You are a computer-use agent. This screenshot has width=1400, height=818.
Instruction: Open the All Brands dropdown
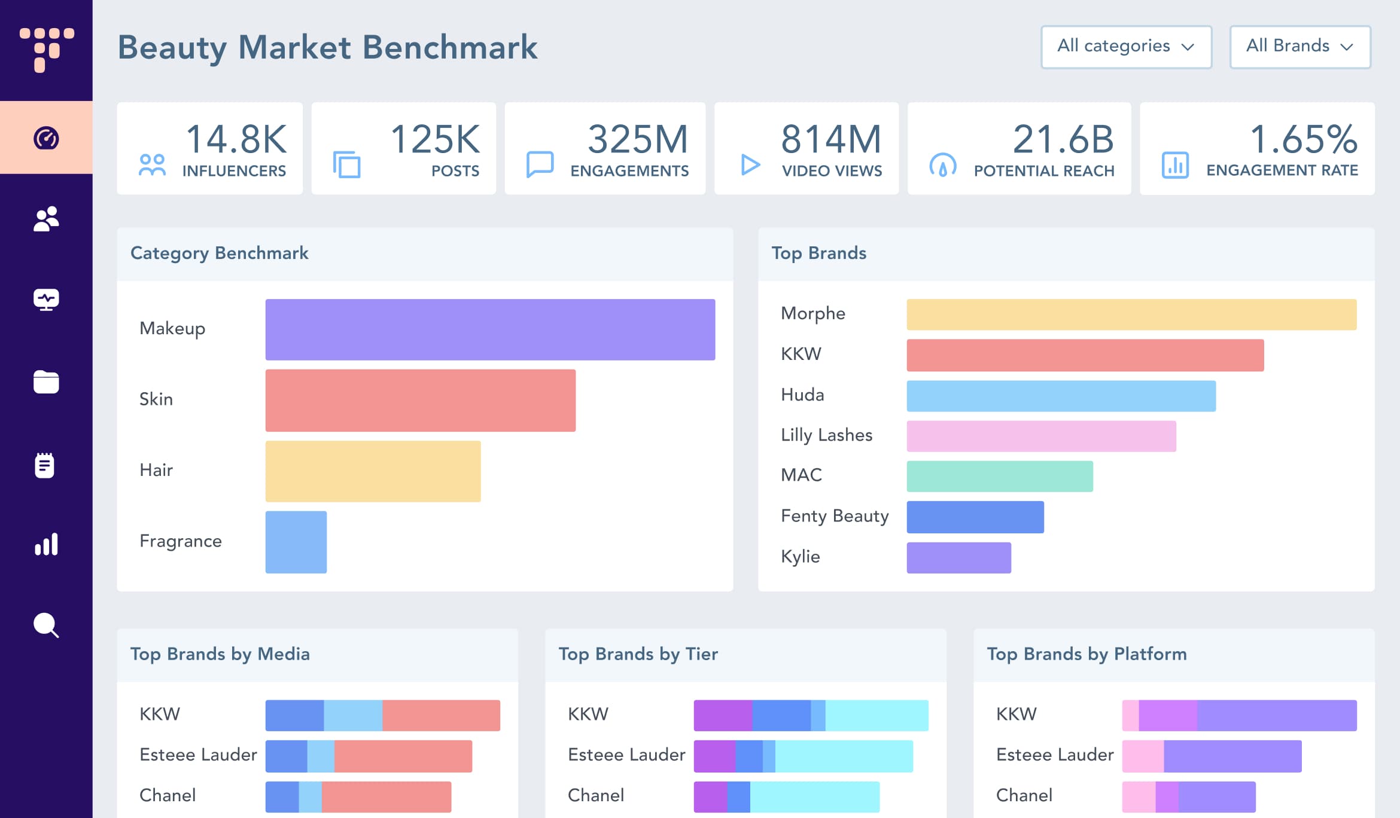coord(1300,47)
